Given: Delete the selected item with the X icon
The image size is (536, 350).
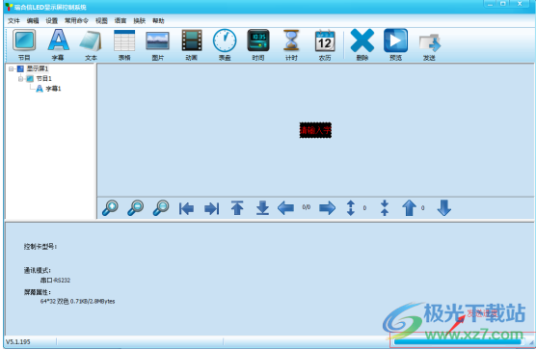Looking at the screenshot, I should click(362, 44).
